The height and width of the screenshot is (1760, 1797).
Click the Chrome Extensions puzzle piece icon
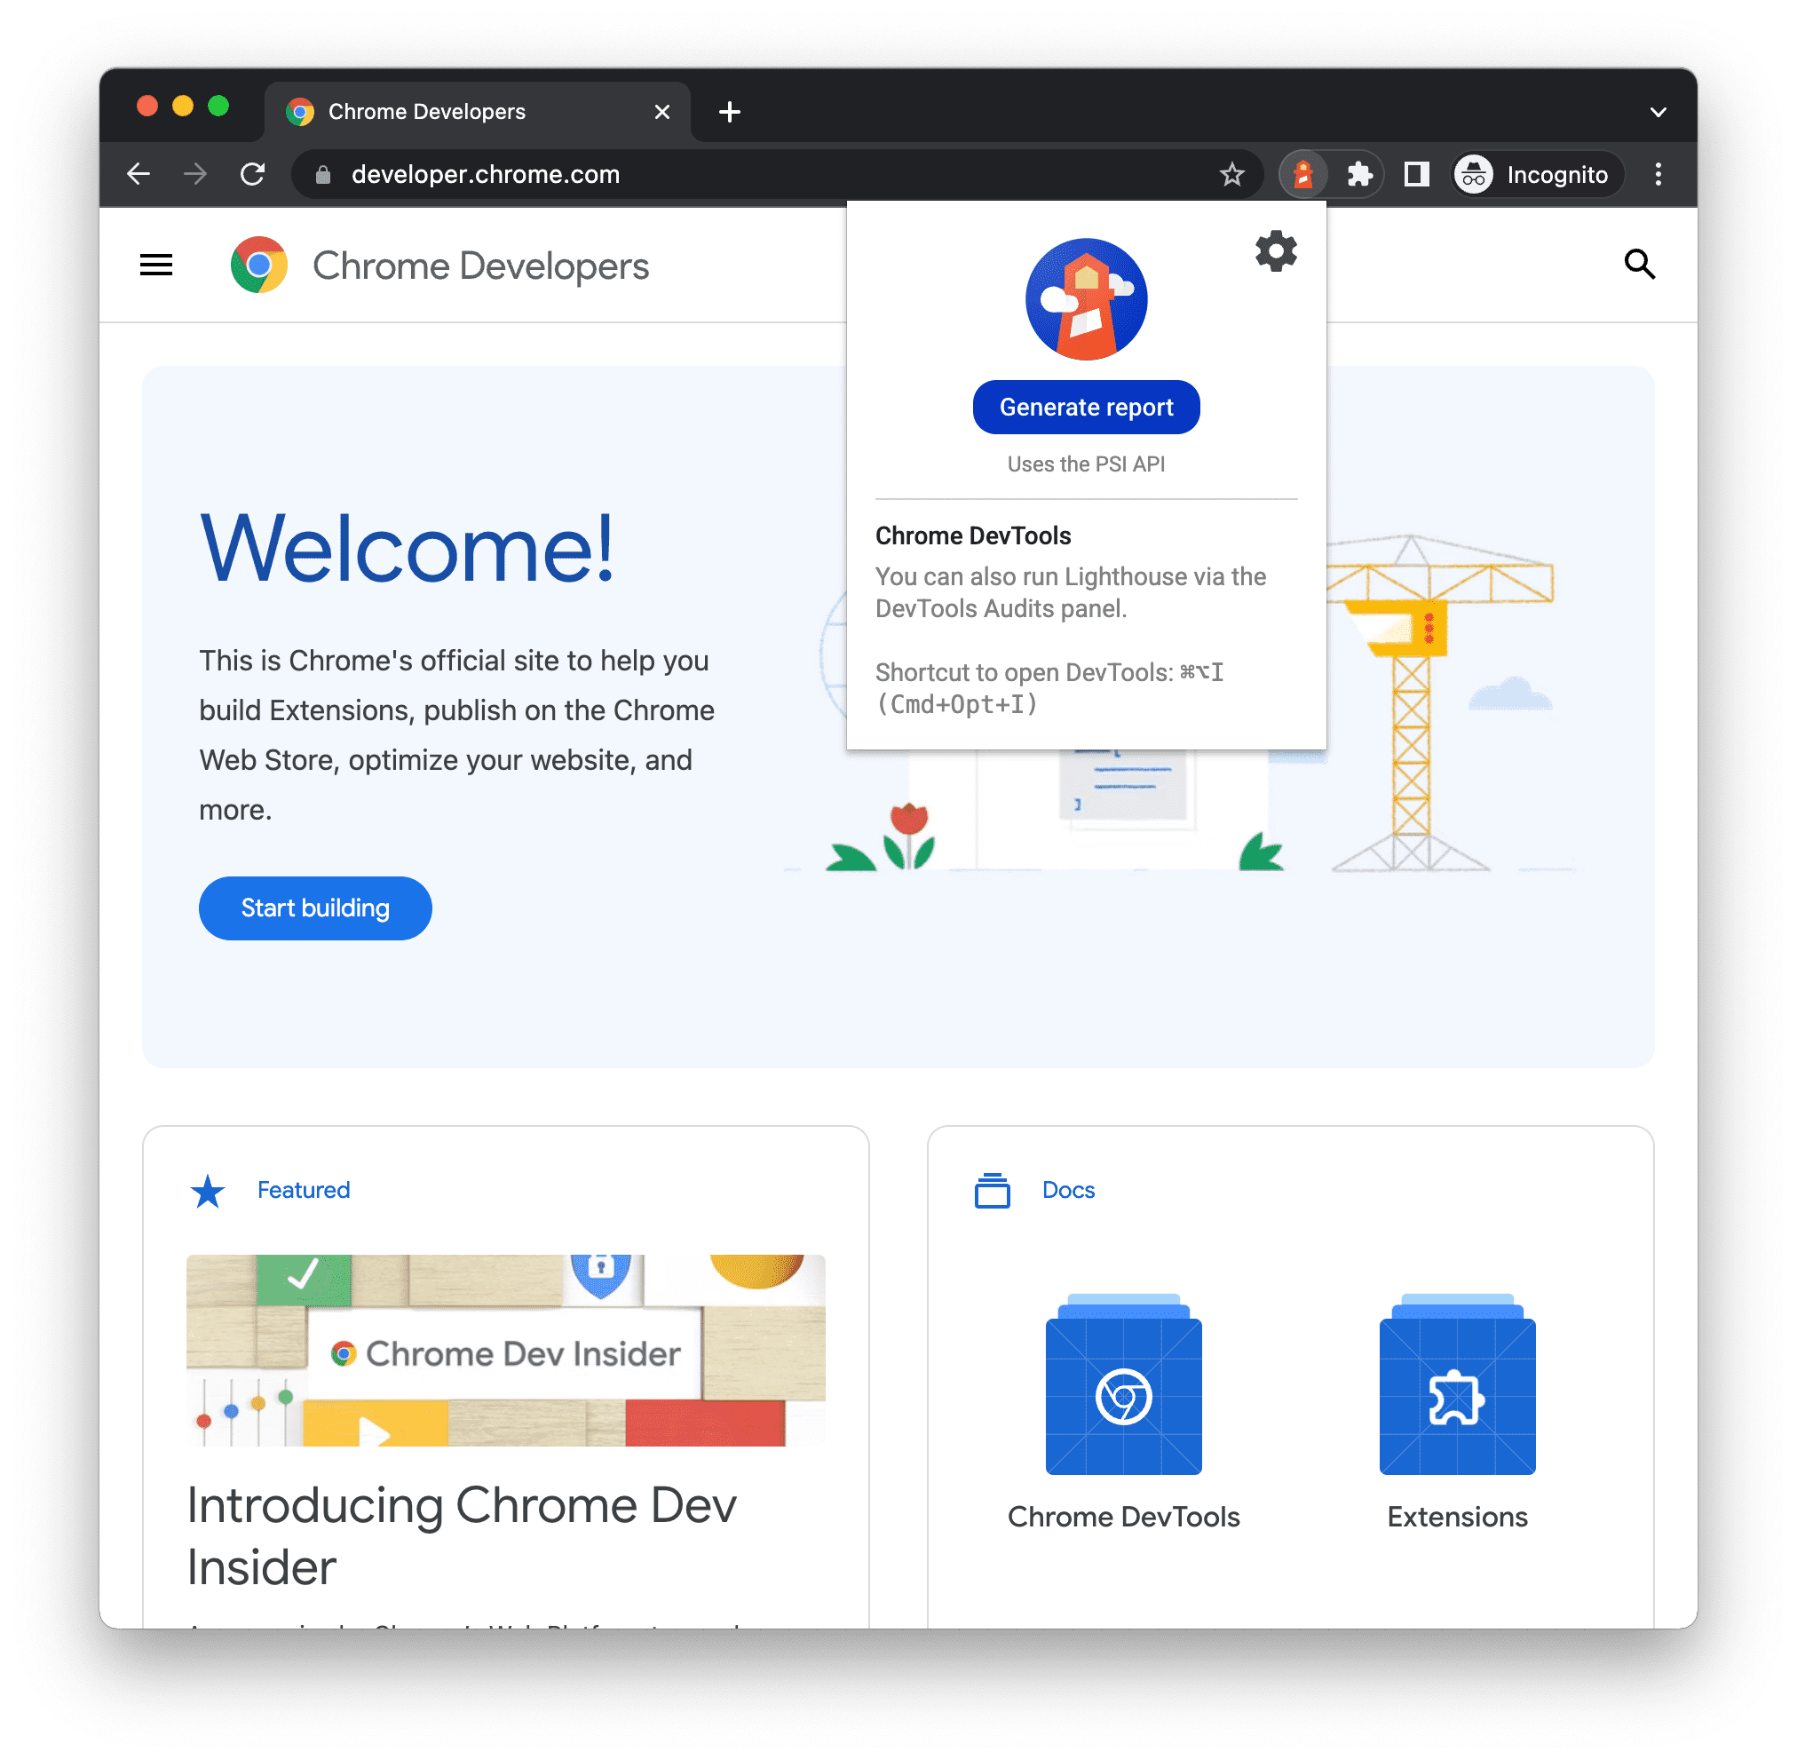tap(1357, 176)
